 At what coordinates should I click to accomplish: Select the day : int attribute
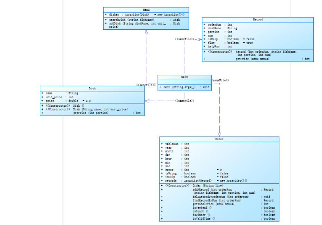[x=175, y=155]
